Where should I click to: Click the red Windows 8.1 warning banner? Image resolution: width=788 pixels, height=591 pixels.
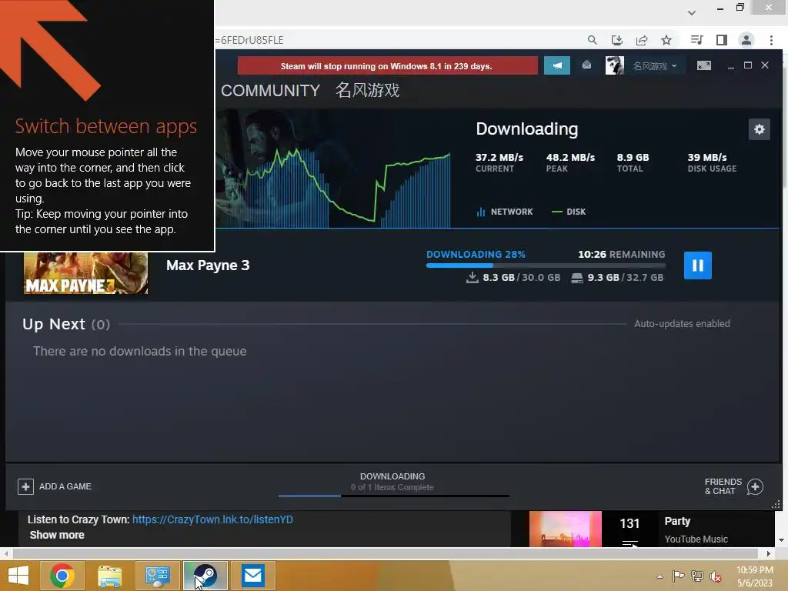click(387, 66)
